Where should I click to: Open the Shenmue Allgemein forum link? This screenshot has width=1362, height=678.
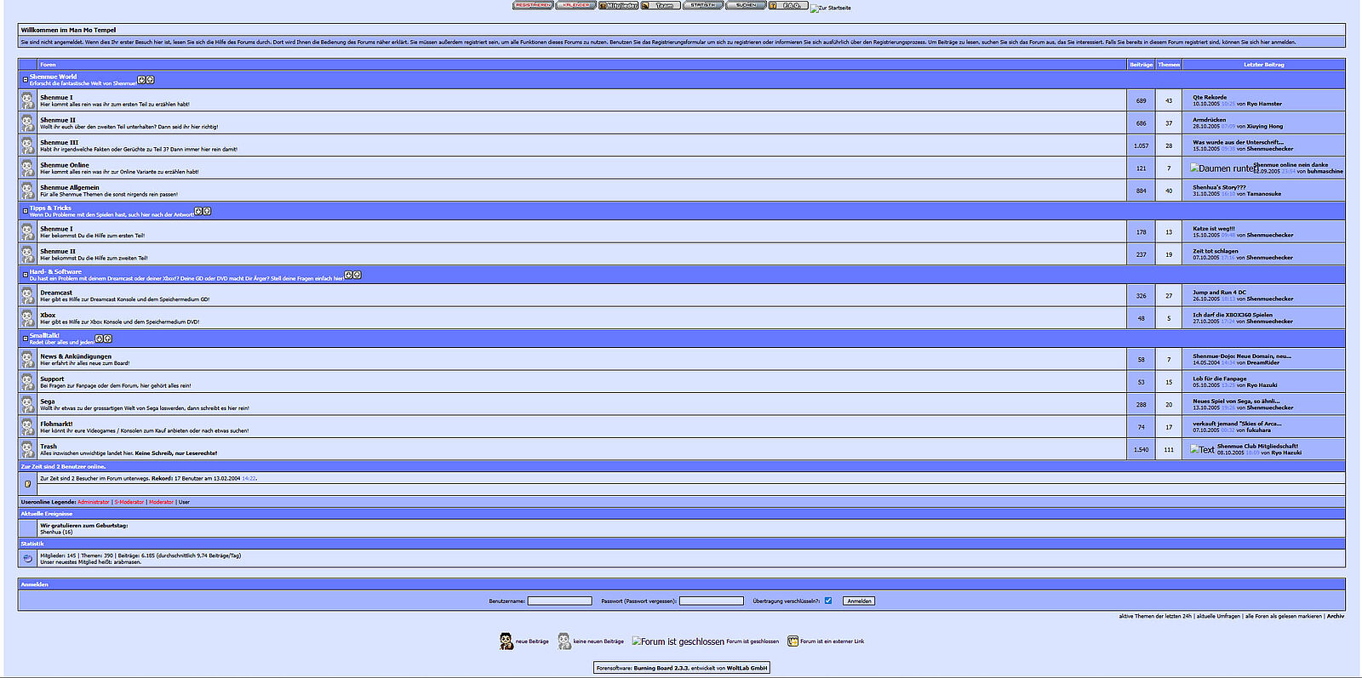click(70, 187)
